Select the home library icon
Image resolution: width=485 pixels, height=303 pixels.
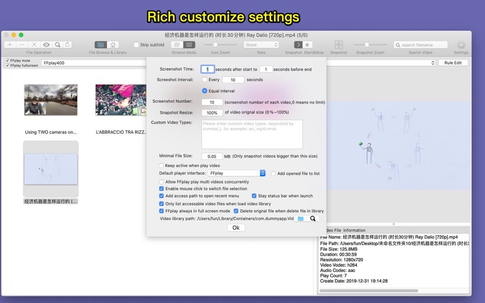(x=113, y=44)
